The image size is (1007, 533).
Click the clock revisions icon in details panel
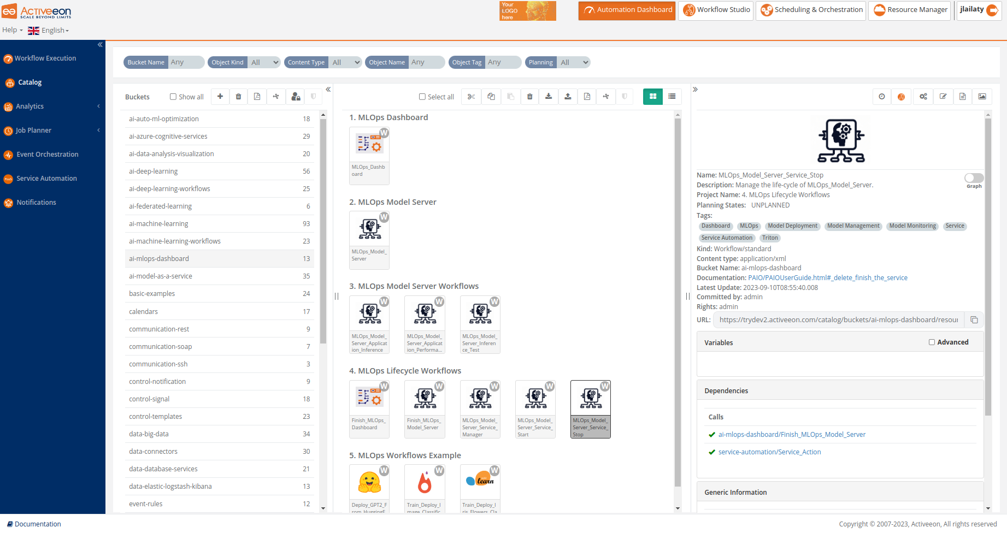882,97
